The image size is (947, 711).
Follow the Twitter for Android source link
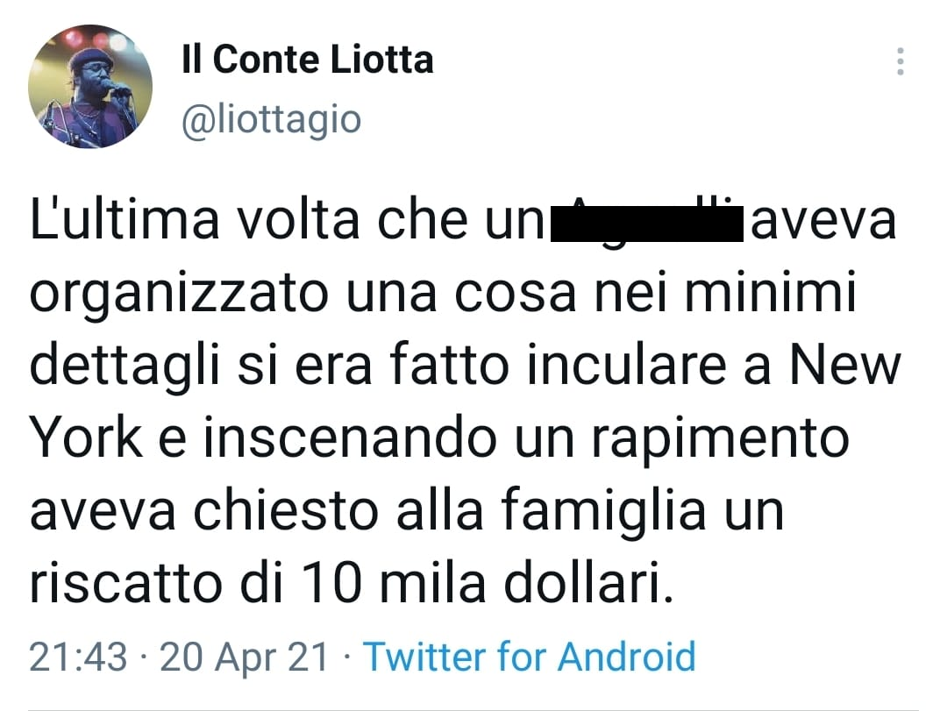(x=529, y=656)
